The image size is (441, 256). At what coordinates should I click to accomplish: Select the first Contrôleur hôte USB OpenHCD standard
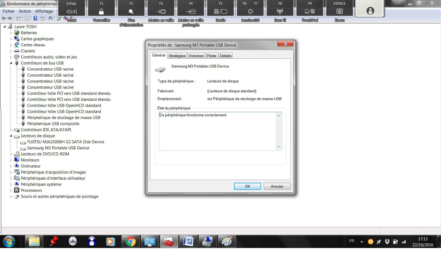click(x=64, y=106)
